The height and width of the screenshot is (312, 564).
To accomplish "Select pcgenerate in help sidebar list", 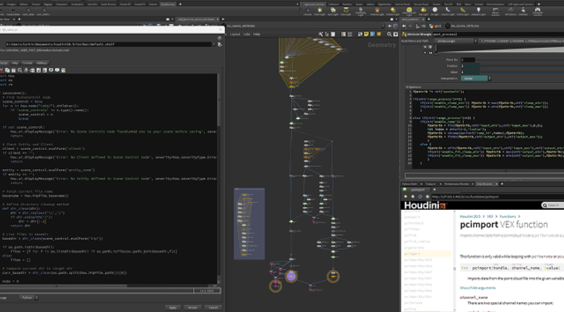I will click(414, 248).
